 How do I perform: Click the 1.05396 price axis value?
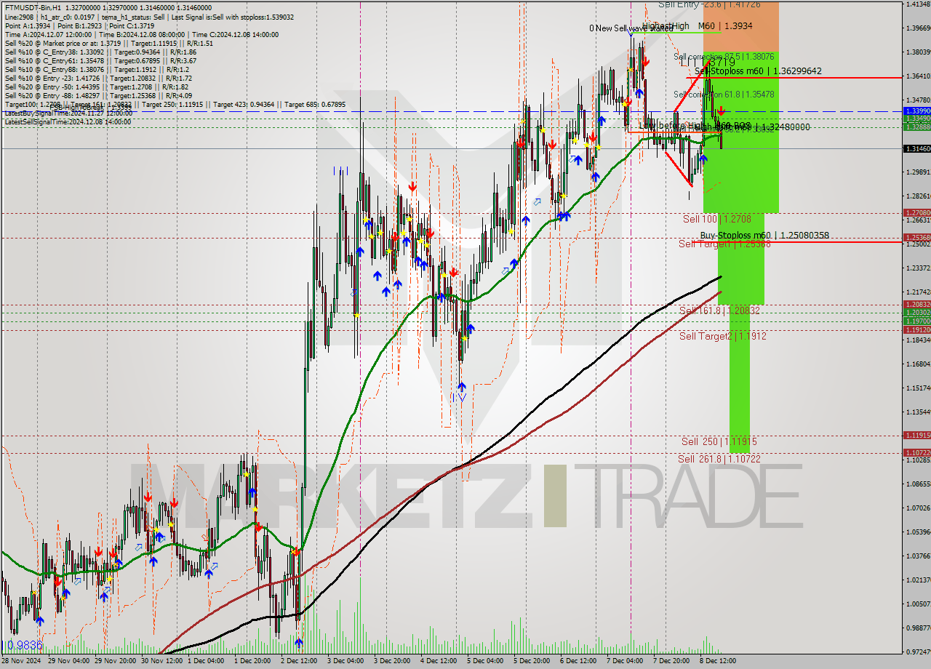click(917, 532)
